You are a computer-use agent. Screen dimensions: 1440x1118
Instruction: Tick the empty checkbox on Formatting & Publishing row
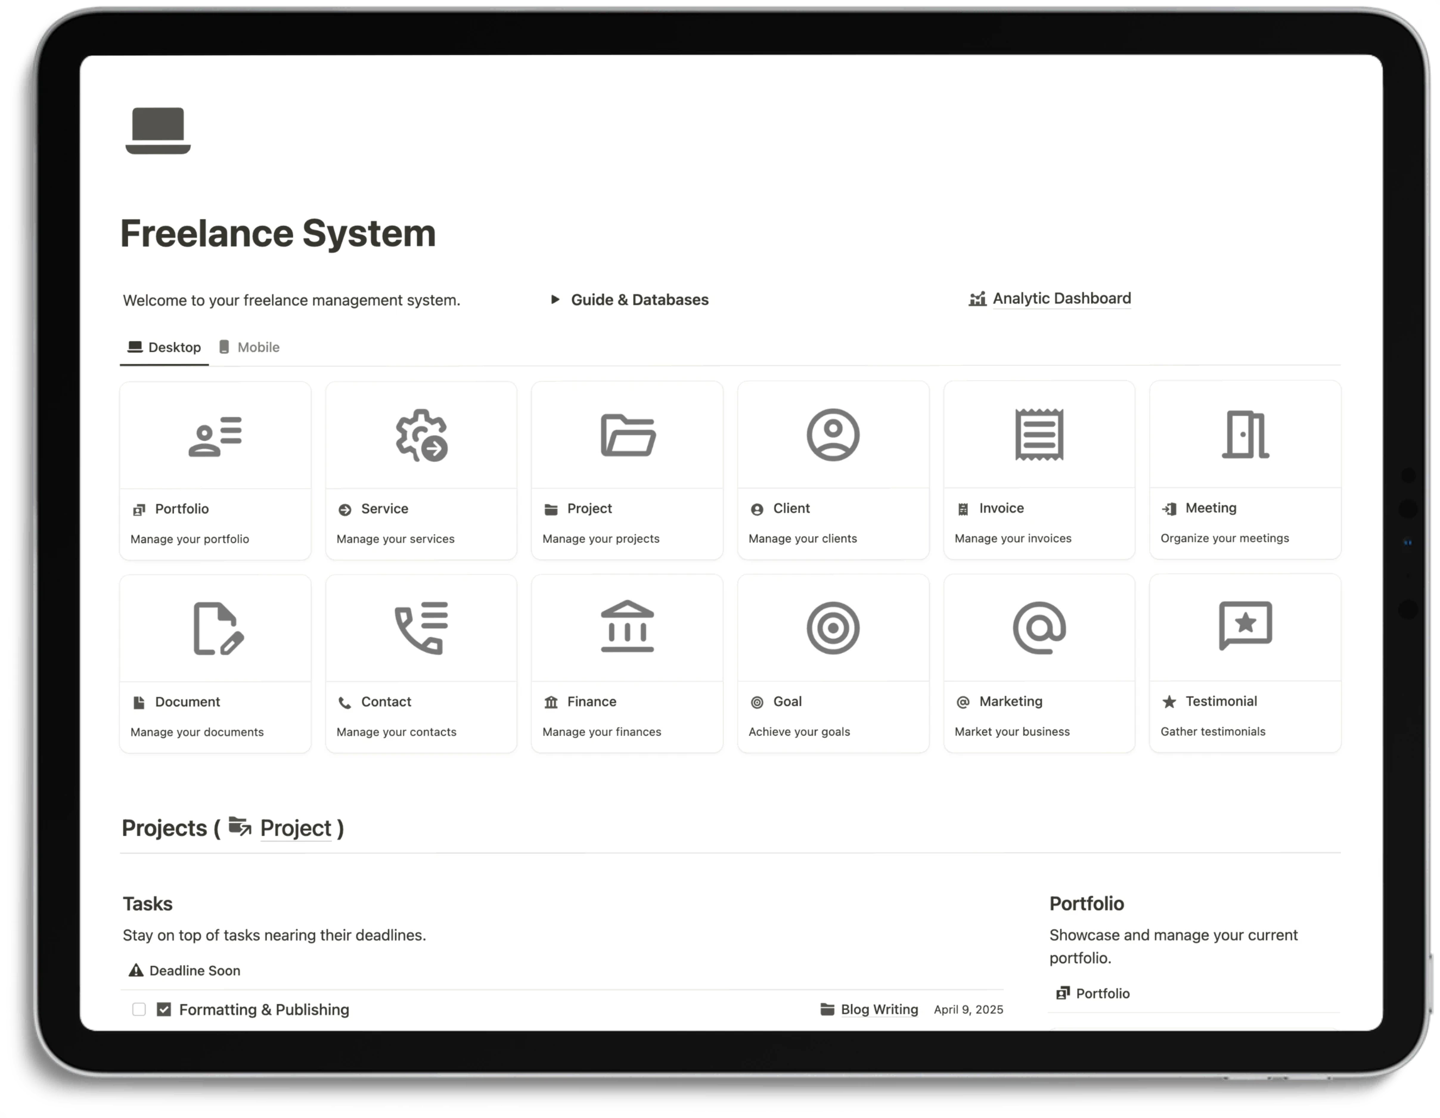(x=138, y=1009)
